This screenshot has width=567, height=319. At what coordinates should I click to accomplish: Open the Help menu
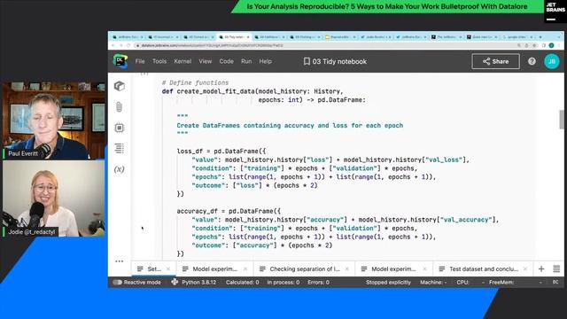point(265,61)
